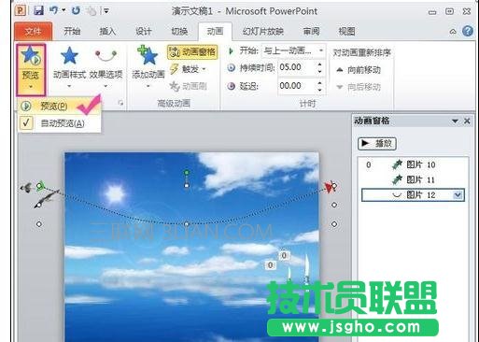Switch to the Slide Show (幻灯片放映) tab
This screenshot has height=342, width=479.
tap(262, 32)
